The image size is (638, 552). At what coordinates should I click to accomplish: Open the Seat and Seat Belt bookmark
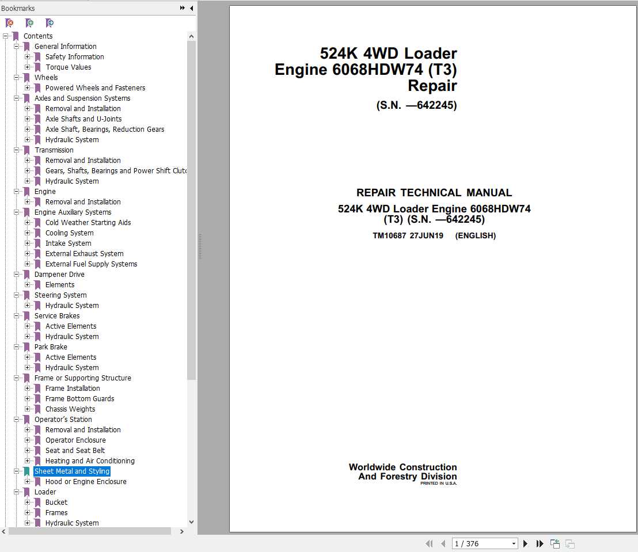click(x=75, y=451)
